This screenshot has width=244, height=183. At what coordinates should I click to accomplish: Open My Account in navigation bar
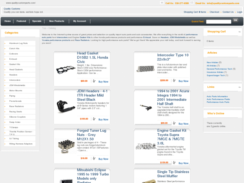(80, 21)
